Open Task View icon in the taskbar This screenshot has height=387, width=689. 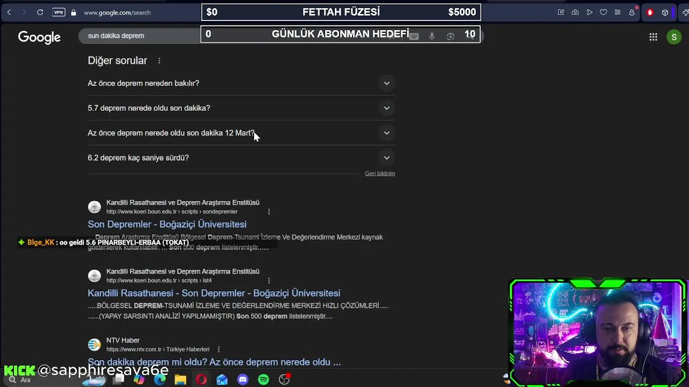119,380
